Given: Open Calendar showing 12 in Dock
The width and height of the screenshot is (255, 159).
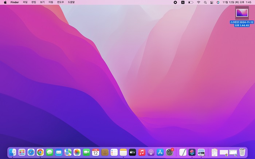Looking at the screenshot, I should coord(95,152).
